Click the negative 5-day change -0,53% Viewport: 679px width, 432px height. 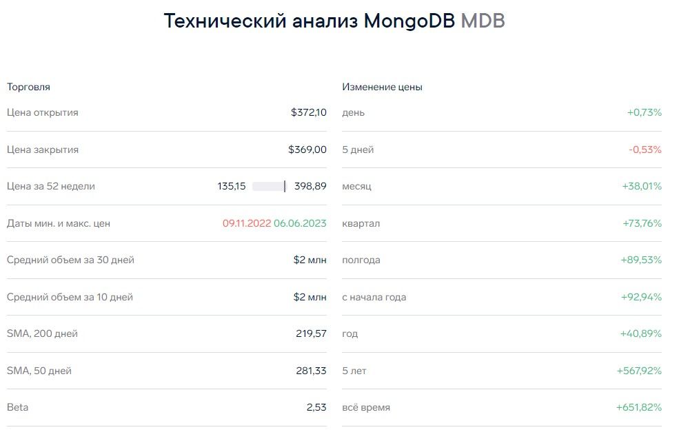(645, 150)
